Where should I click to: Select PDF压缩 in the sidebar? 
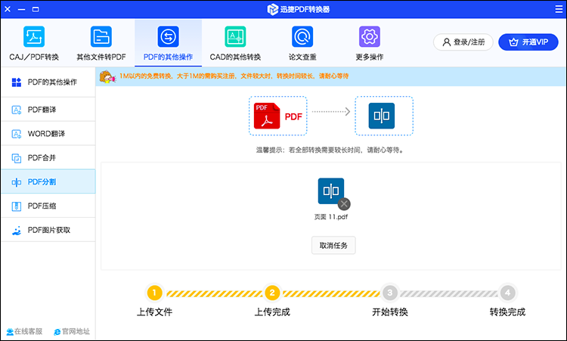pyautogui.click(x=48, y=206)
